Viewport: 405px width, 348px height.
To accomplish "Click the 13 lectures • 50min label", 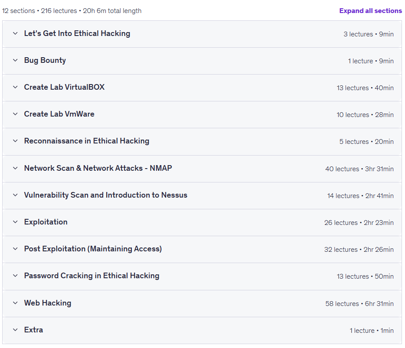I will pos(365,276).
